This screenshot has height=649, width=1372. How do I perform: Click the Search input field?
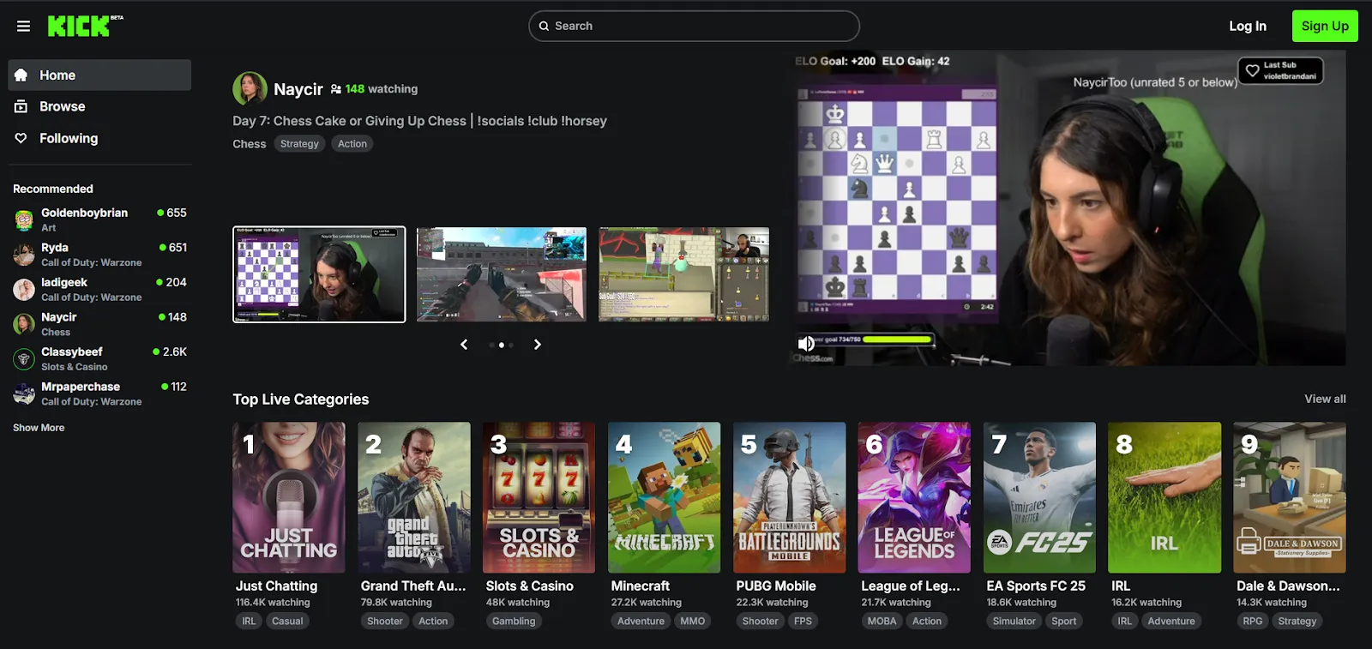[x=694, y=26]
